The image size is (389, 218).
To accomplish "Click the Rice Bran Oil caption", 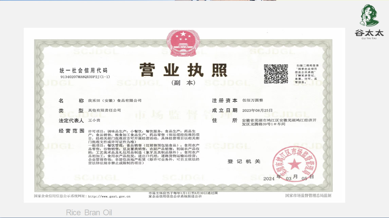I will (89, 213).
